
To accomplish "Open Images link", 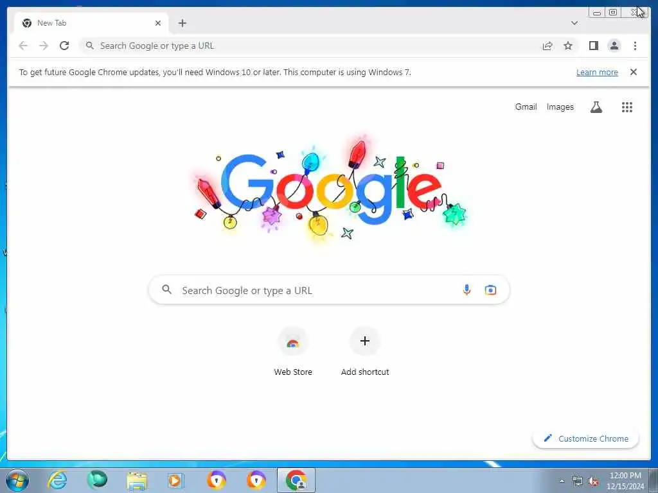I will [560, 107].
